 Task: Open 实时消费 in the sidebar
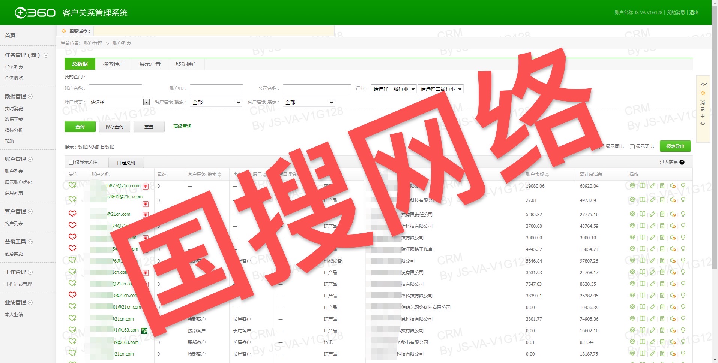(14, 109)
